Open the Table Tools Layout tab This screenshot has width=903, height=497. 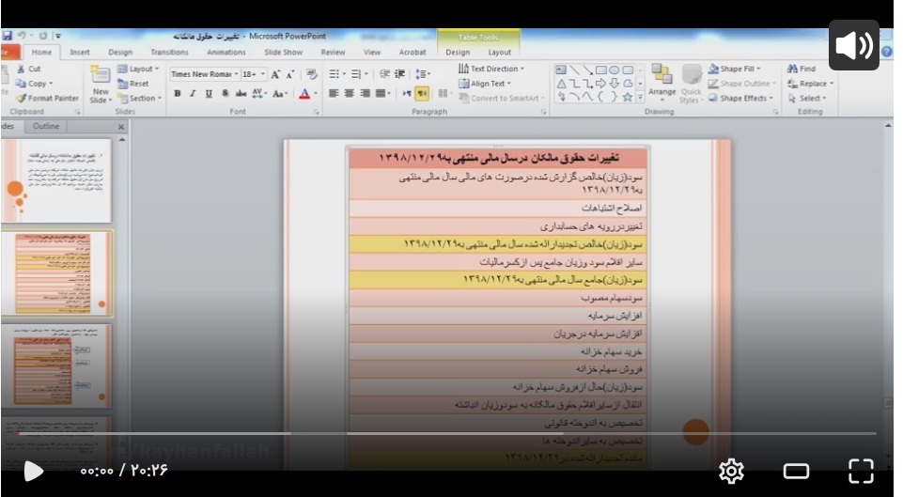(x=499, y=52)
